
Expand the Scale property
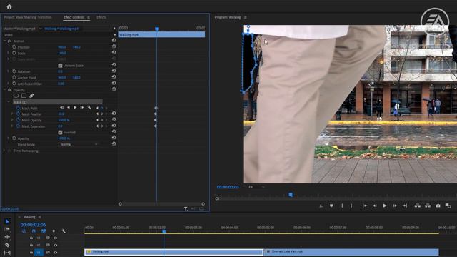click(8, 53)
